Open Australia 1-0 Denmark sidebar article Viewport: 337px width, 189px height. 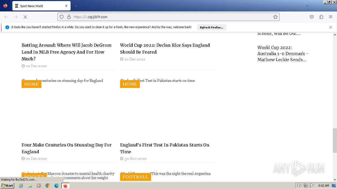pos(283,54)
